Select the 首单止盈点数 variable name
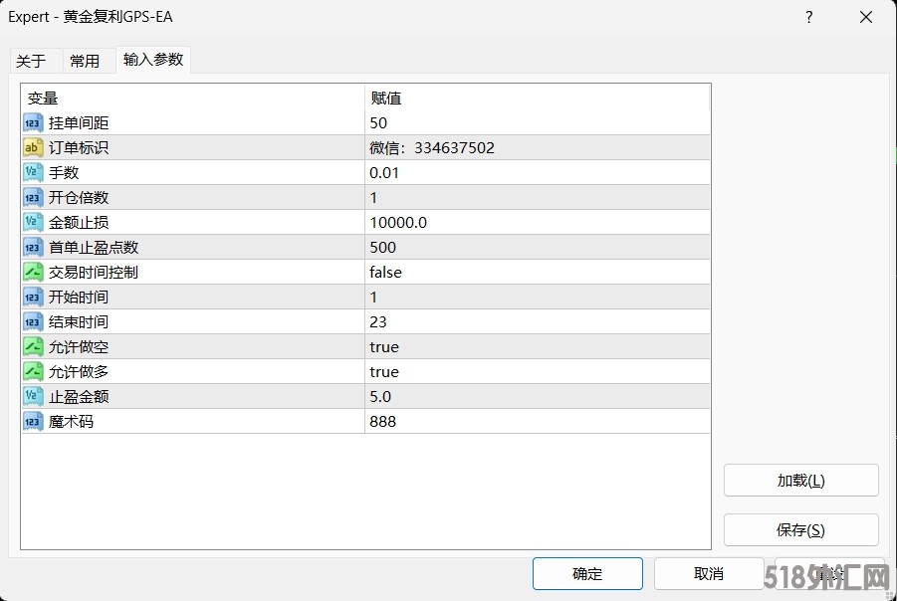Viewport: 897px width, 601px height. (x=94, y=247)
